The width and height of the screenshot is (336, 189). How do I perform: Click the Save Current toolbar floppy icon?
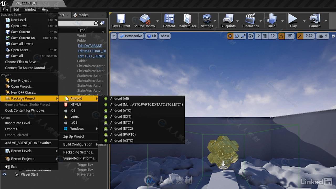click(120, 19)
